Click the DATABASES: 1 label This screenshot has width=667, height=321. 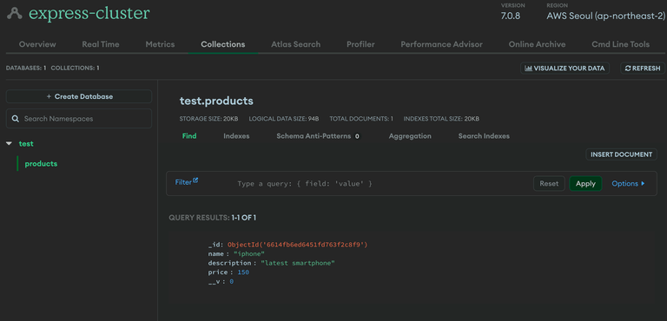[x=26, y=68]
